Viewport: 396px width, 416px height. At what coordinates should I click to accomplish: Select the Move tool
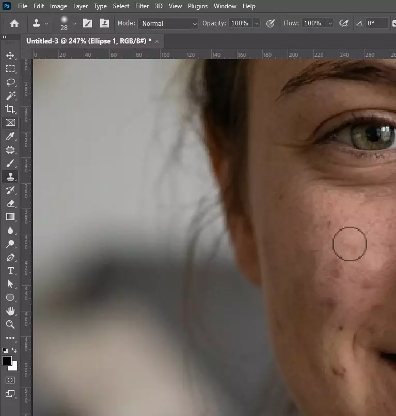click(10, 55)
